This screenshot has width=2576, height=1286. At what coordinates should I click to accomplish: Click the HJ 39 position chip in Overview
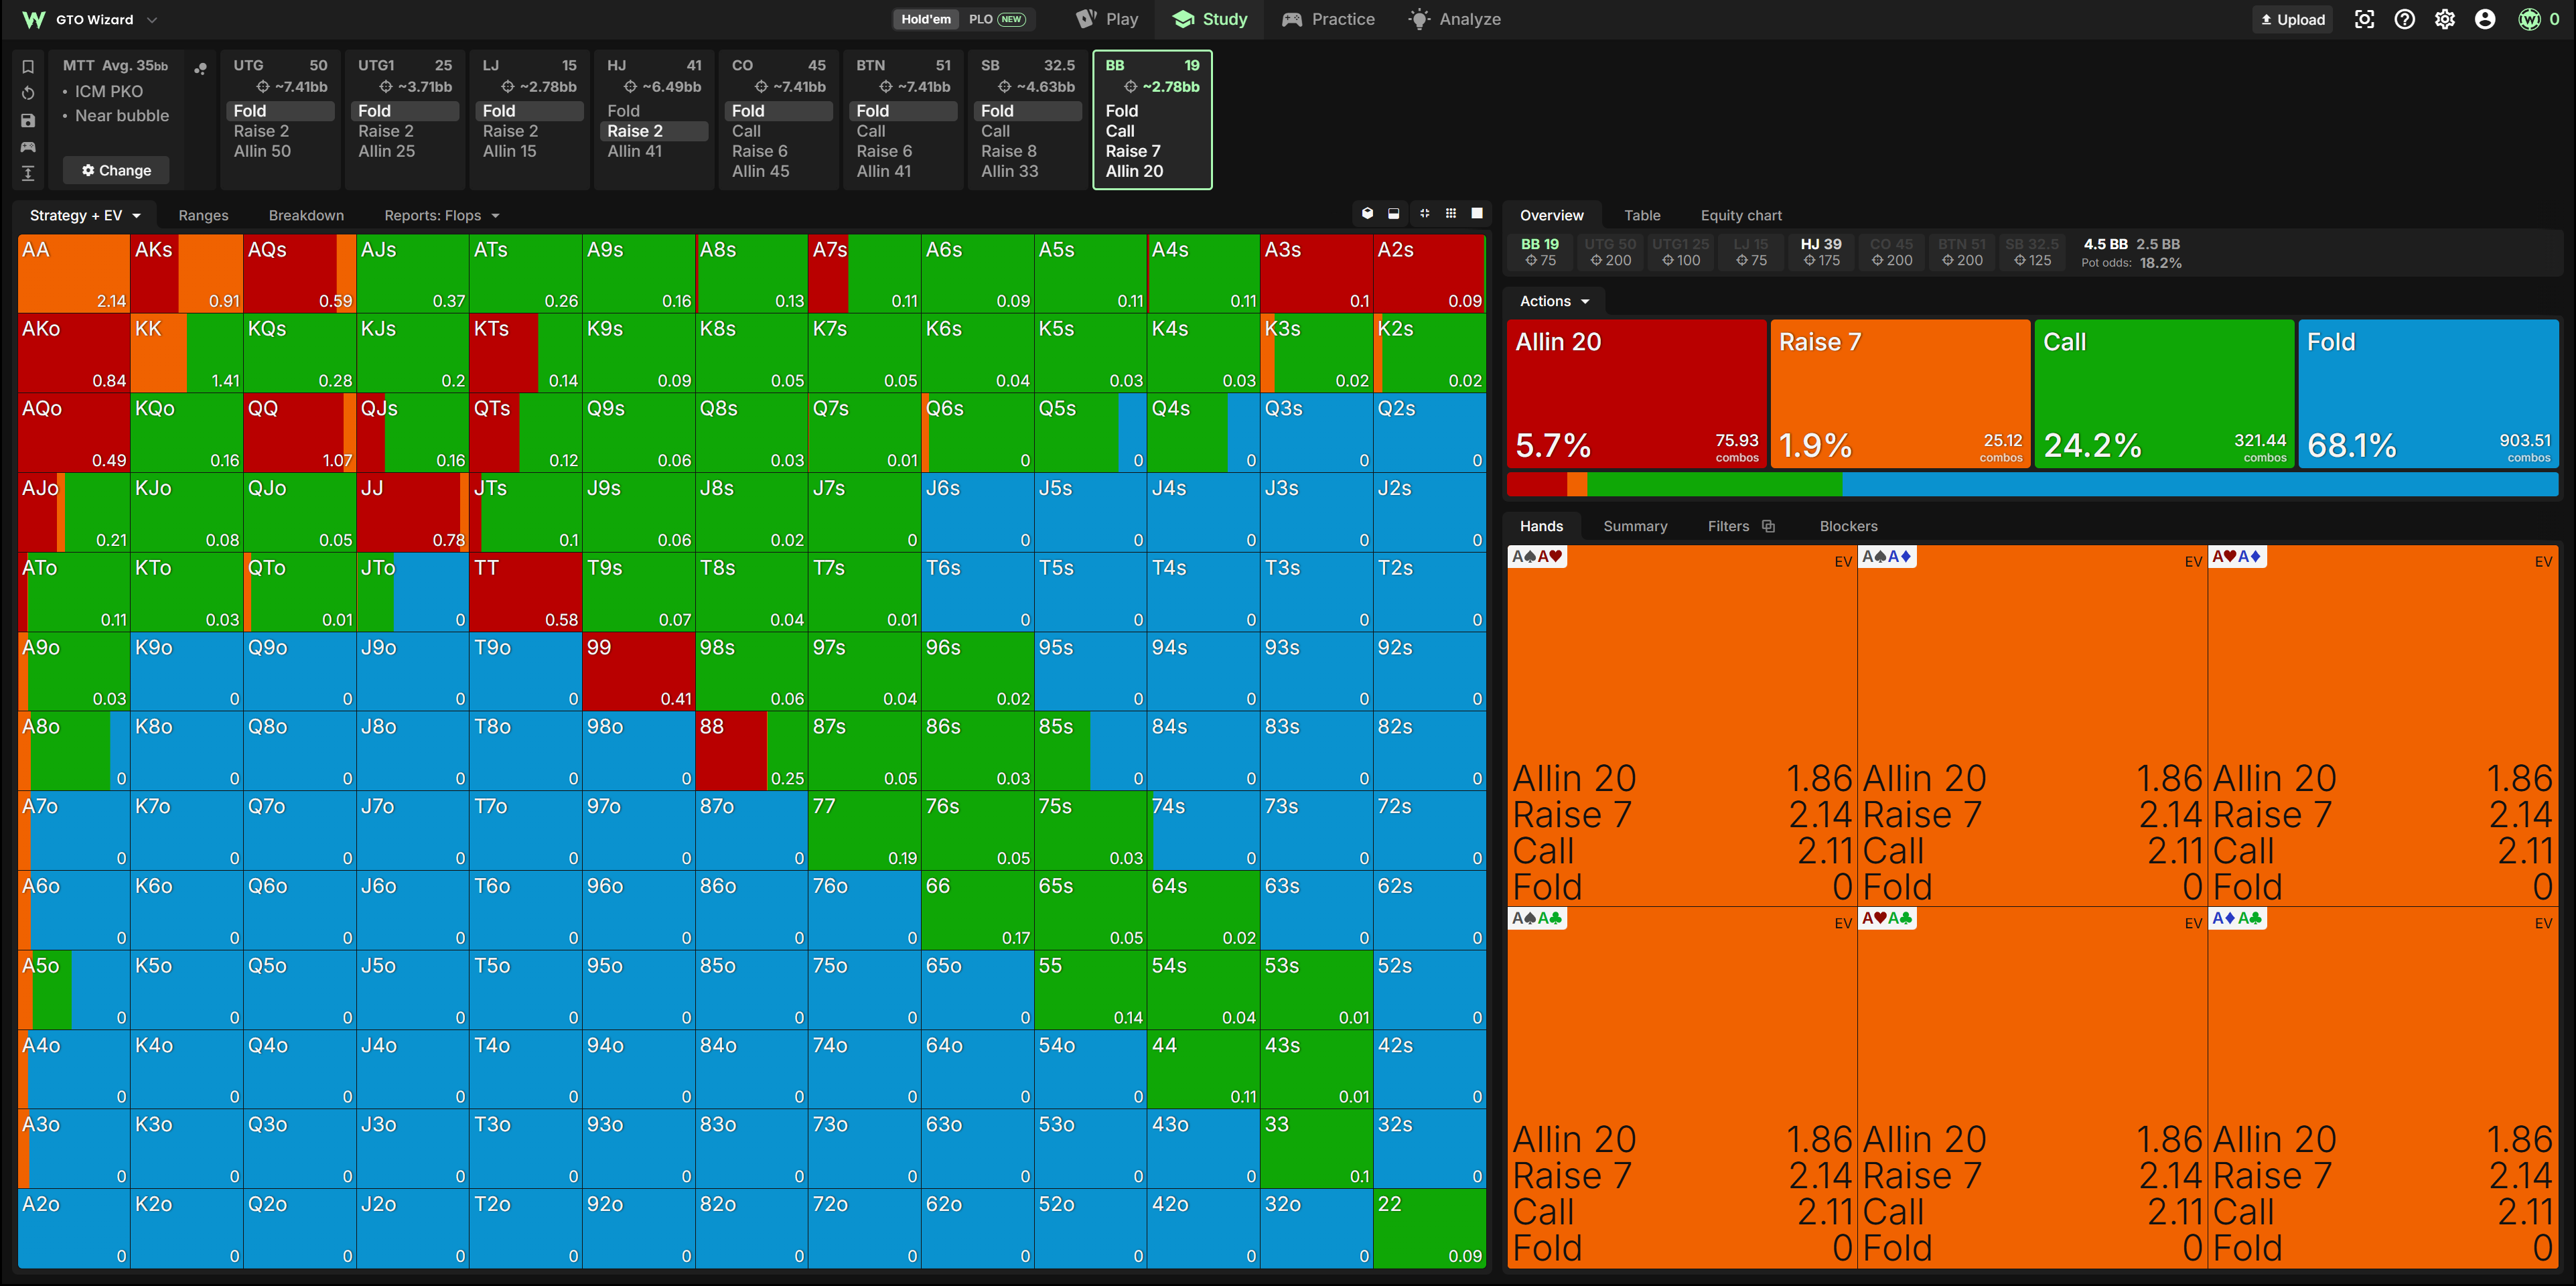coord(1821,252)
